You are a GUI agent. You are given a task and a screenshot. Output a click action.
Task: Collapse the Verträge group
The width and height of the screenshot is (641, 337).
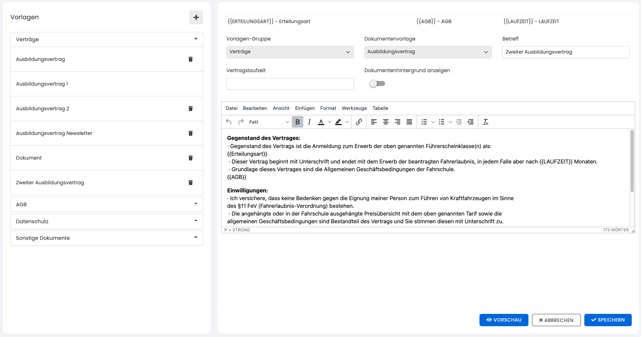click(x=107, y=39)
